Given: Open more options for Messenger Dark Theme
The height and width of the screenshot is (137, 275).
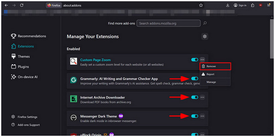Looking at the screenshot, I should click(202, 116).
